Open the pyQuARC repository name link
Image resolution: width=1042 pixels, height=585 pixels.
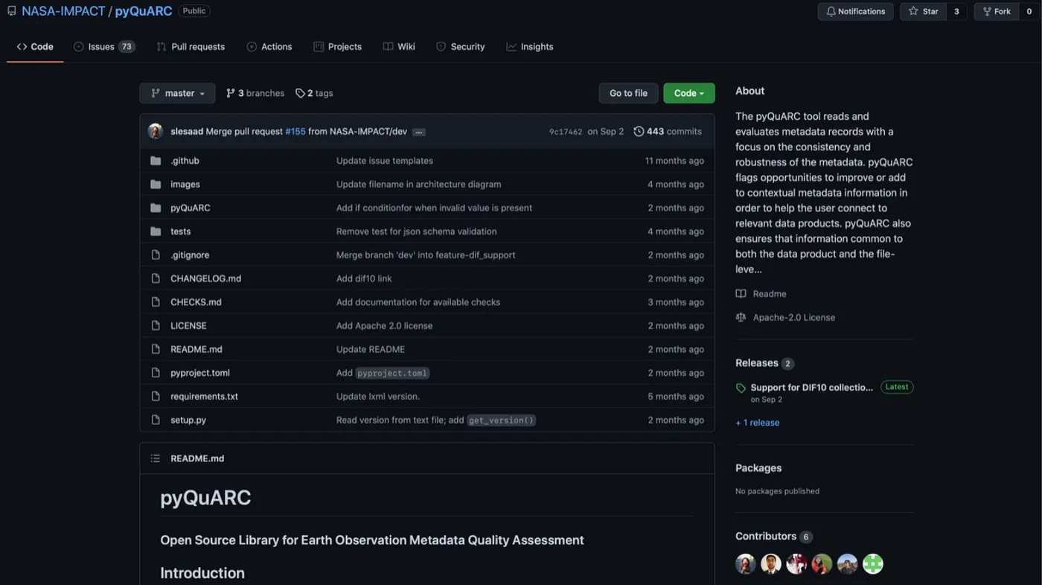pos(144,11)
